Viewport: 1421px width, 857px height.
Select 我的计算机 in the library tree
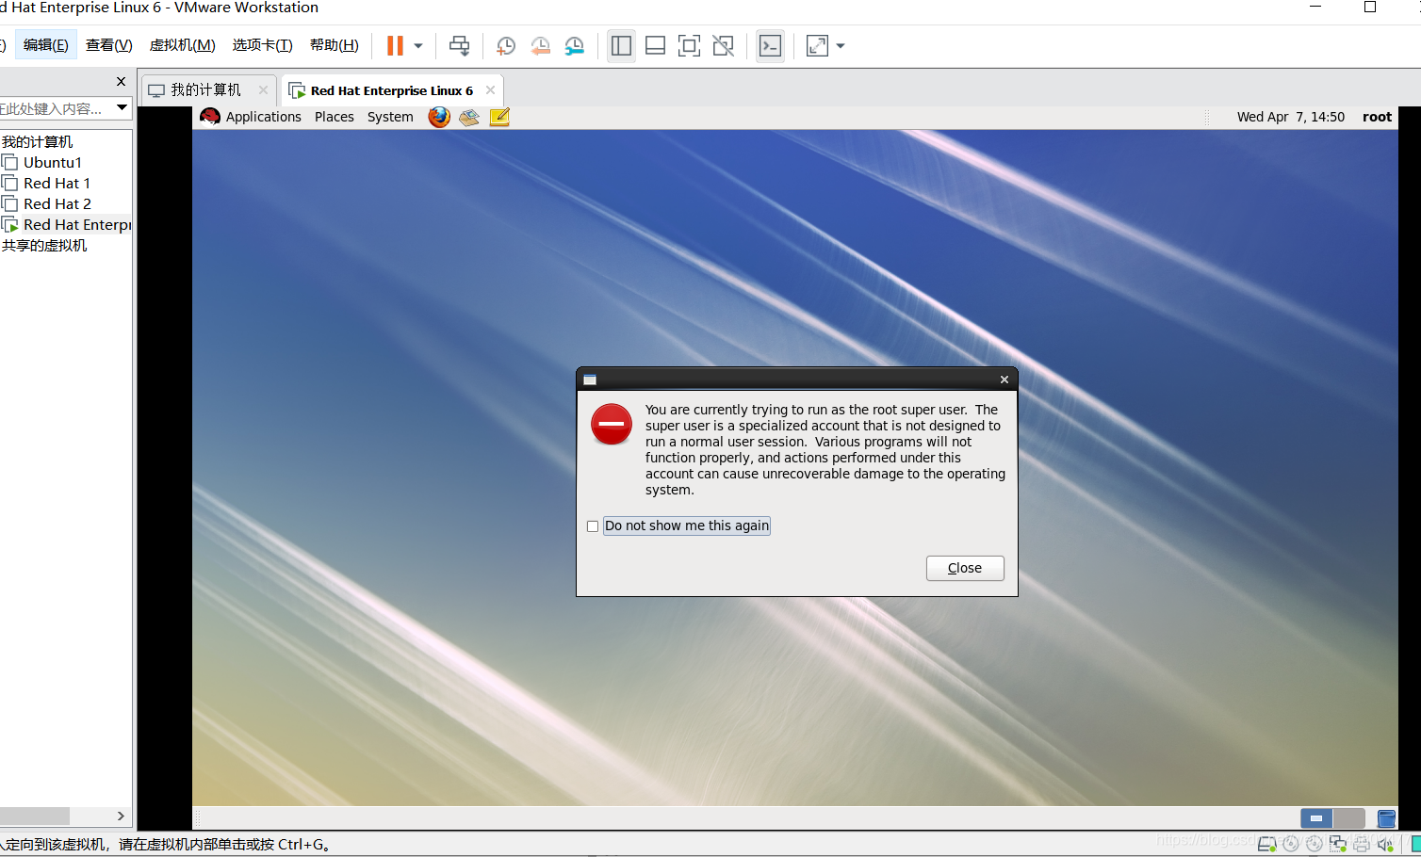point(37,142)
